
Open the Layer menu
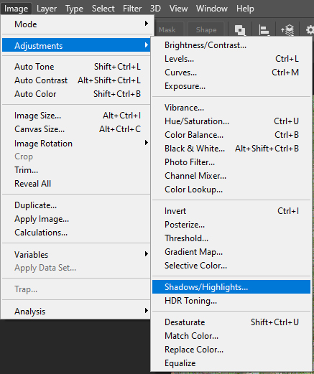tap(47, 9)
